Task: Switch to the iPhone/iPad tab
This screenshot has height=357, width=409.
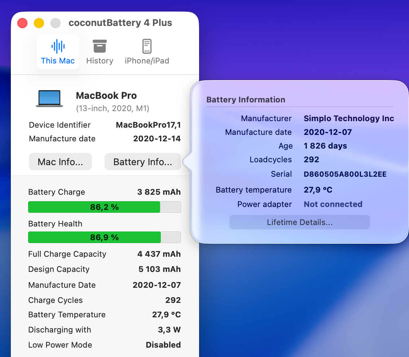Action: coord(147,52)
